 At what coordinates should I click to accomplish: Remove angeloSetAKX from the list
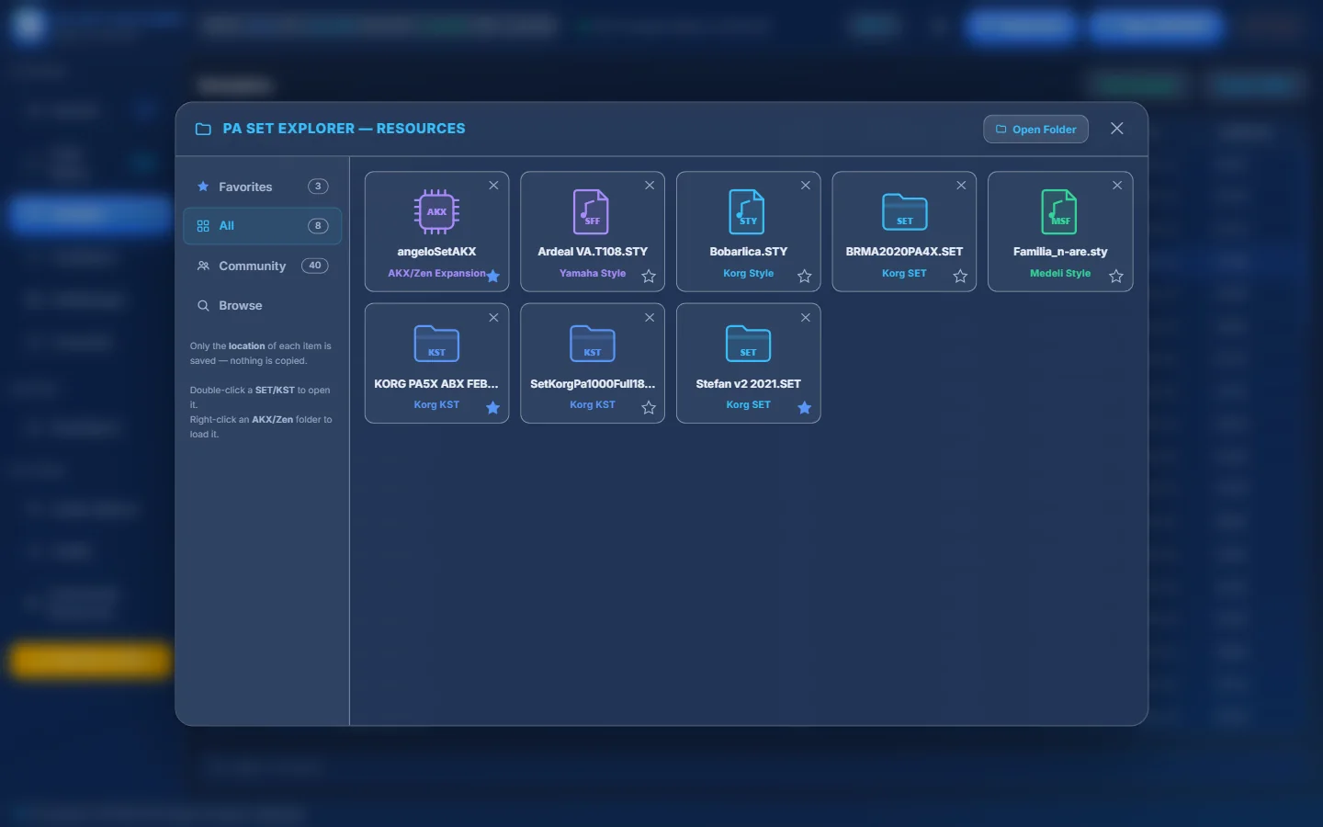(493, 186)
